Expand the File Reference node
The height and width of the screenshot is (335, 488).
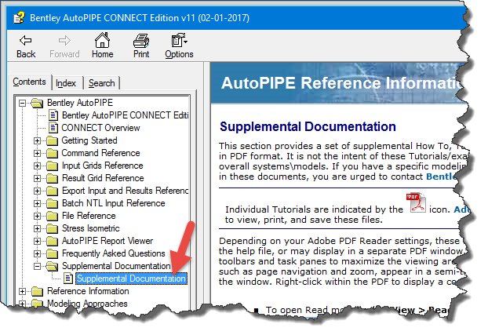(37, 216)
